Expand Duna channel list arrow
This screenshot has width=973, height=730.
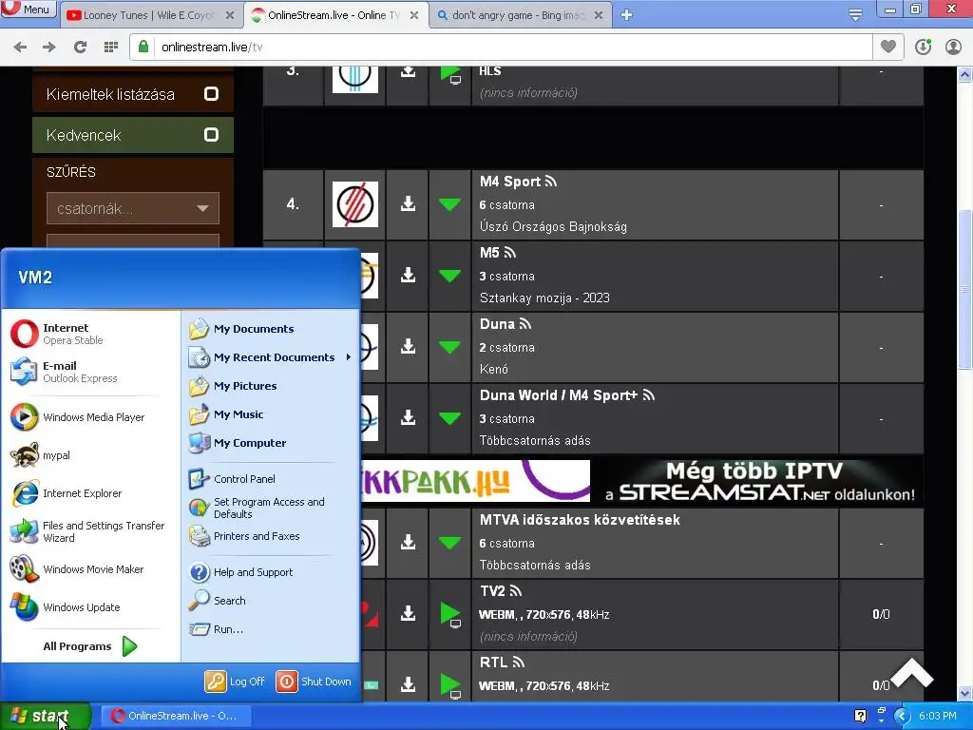point(449,347)
